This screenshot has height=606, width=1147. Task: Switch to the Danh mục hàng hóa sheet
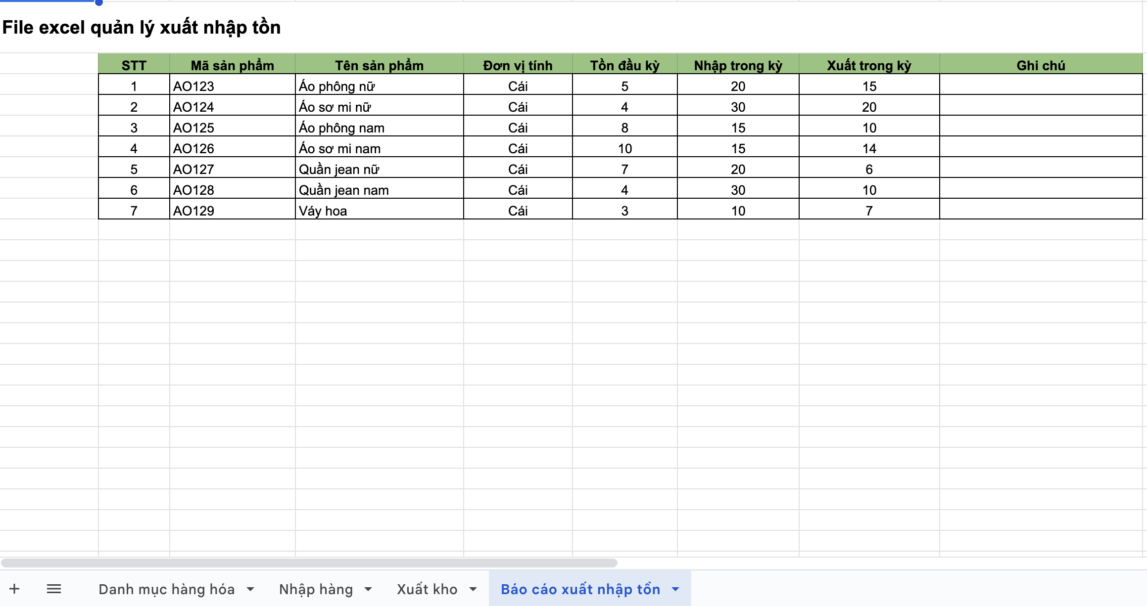(166, 589)
